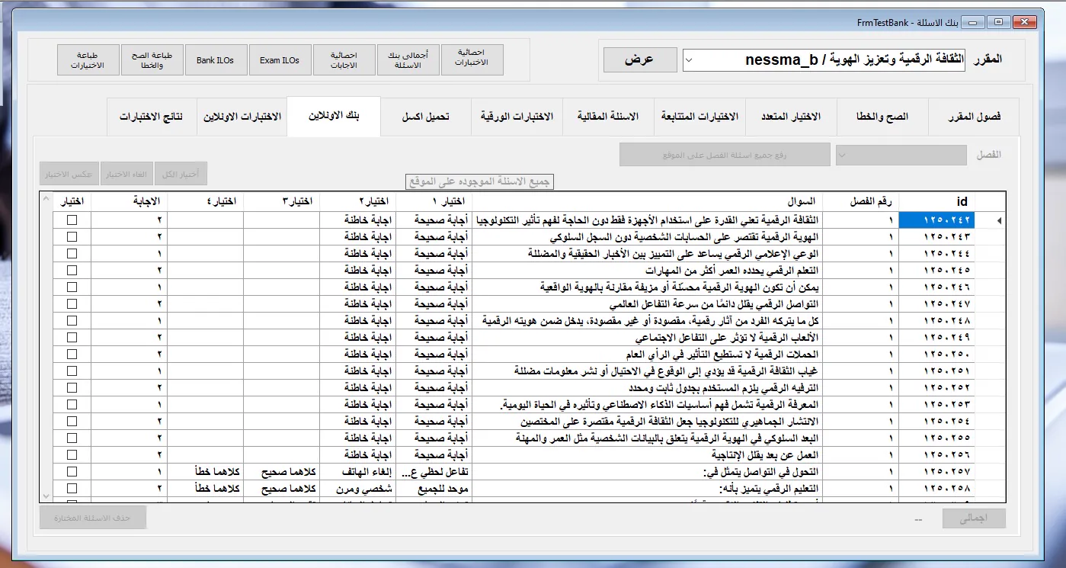
Task: Check the box for 'التعليم الرقمي يتميز بأنه' row
Action: [72, 489]
